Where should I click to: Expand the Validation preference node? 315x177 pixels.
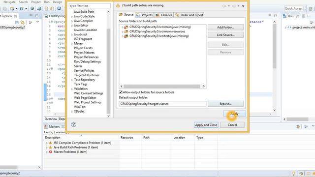tap(72, 89)
